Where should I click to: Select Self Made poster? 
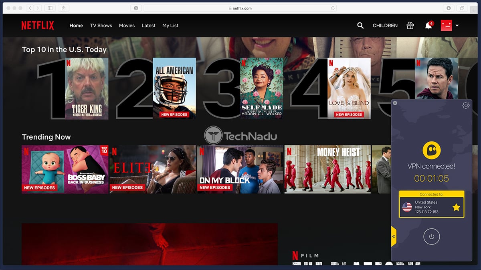click(262, 88)
